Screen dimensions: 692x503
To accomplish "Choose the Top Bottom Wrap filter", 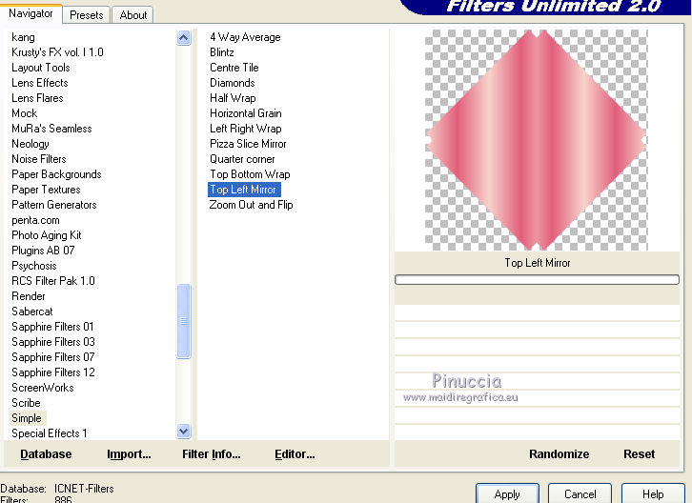I will tap(250, 174).
